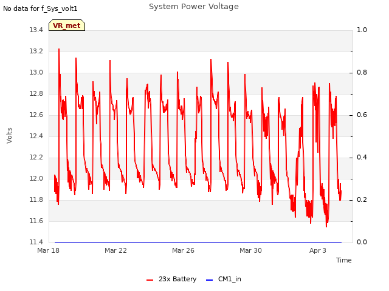The height and width of the screenshot is (291, 389).
Task: Click the red 23x Battery legend swatch
Action: (150, 280)
